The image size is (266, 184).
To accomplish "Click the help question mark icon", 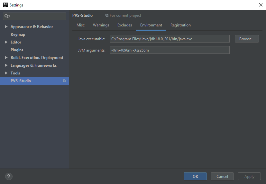I will coord(9,176).
